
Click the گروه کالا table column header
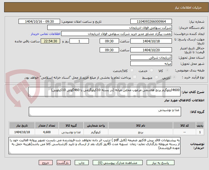point(71,125)
